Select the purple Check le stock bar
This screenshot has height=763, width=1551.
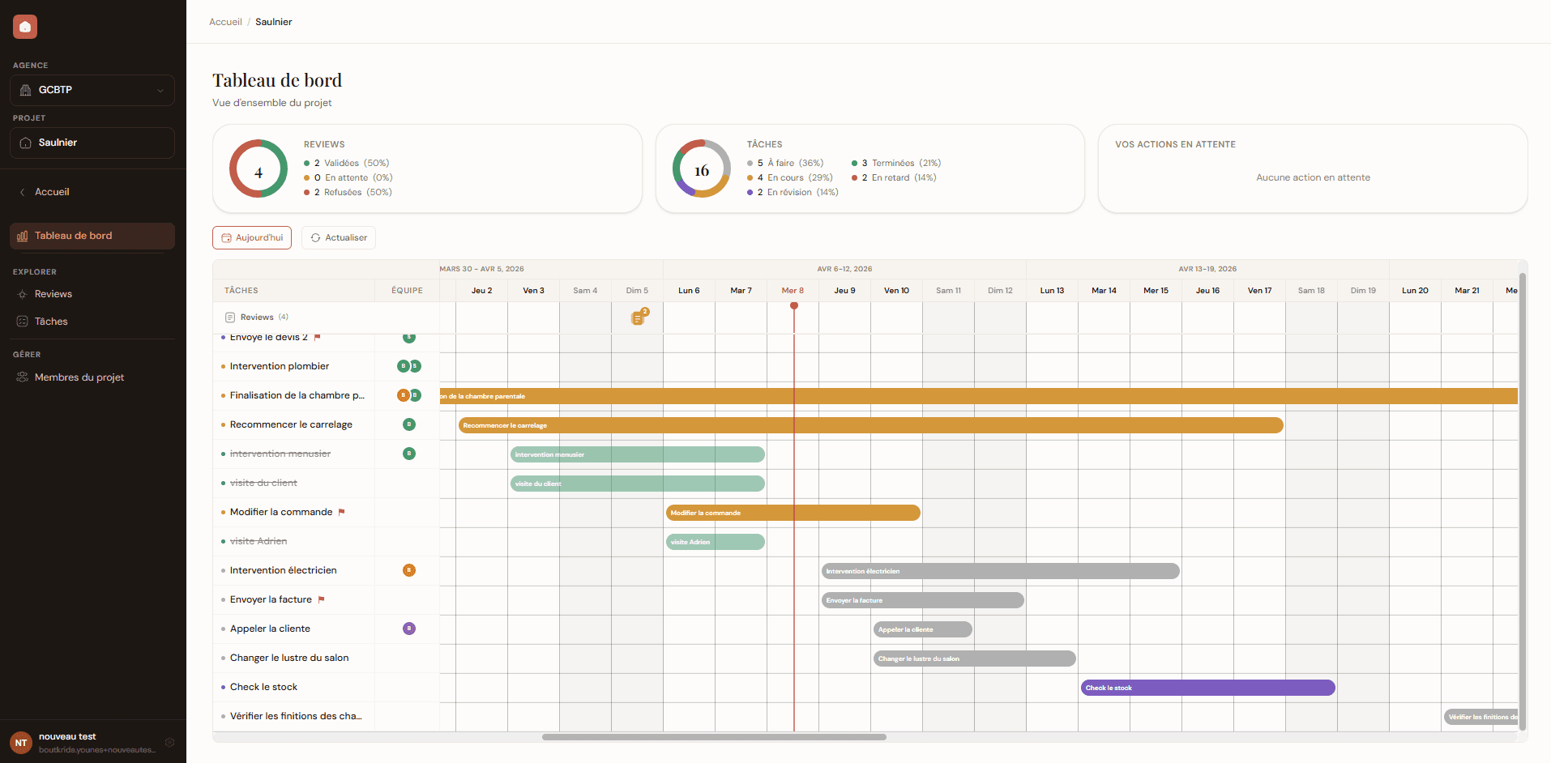pos(1207,688)
